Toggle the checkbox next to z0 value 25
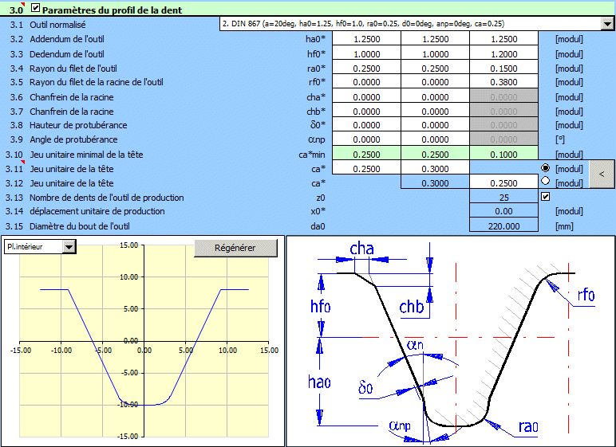This screenshot has height=447, width=616. [x=545, y=197]
